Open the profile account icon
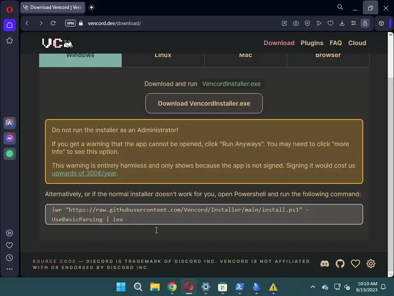Viewport: 394px width, 296px height. [365, 23]
